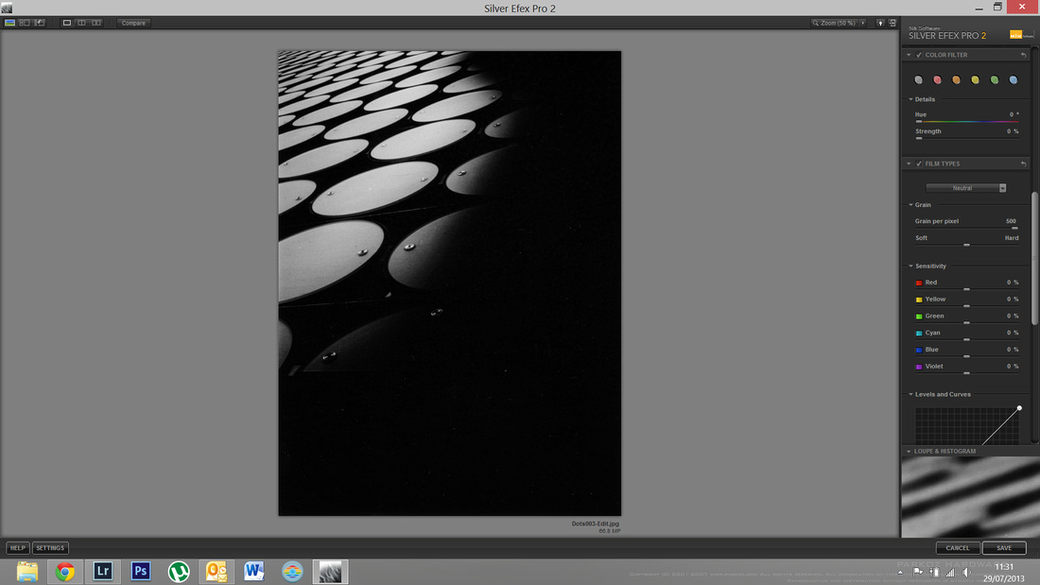This screenshot has height=585, width=1040.
Task: Switch to Lightroom on the taskbar
Action: pos(103,571)
